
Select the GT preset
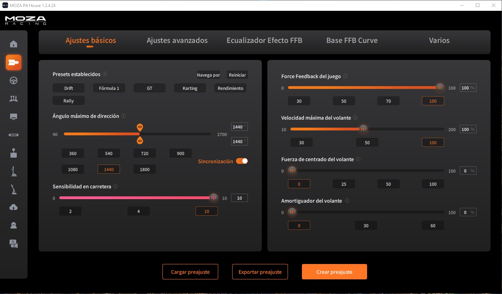pyautogui.click(x=150, y=88)
